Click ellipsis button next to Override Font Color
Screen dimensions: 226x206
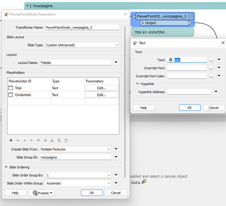(x=211, y=76)
